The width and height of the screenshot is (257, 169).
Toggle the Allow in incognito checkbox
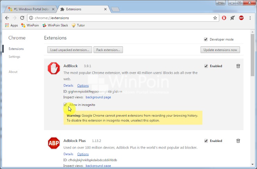coord(65,105)
